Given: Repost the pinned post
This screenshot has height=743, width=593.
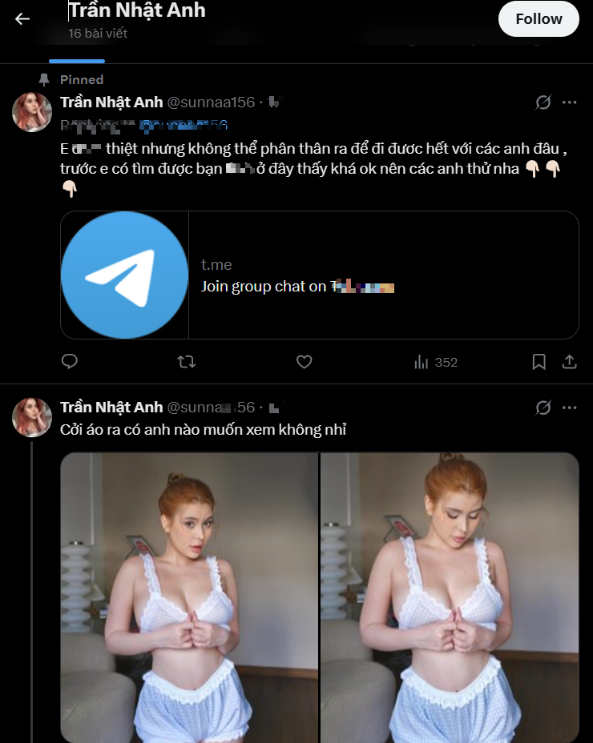Looking at the screenshot, I should (186, 362).
